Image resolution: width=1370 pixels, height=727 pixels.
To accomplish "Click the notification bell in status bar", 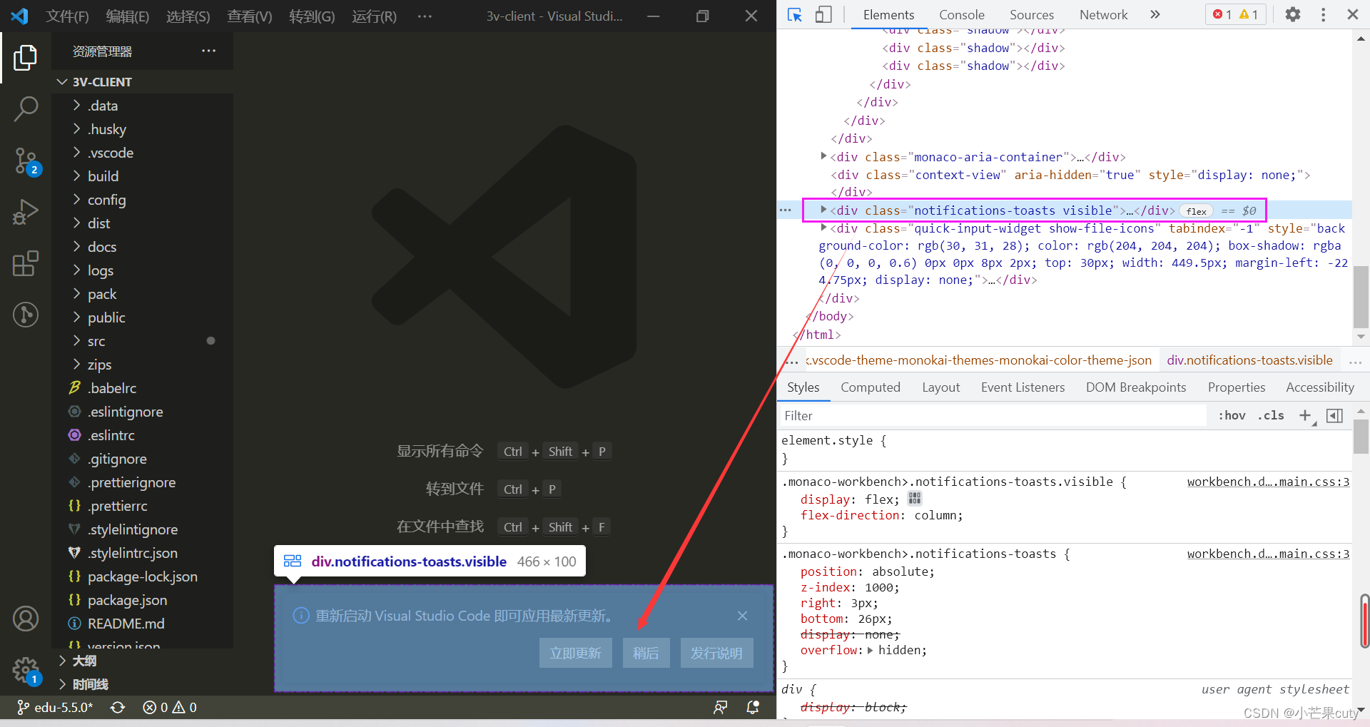I will pos(753,707).
